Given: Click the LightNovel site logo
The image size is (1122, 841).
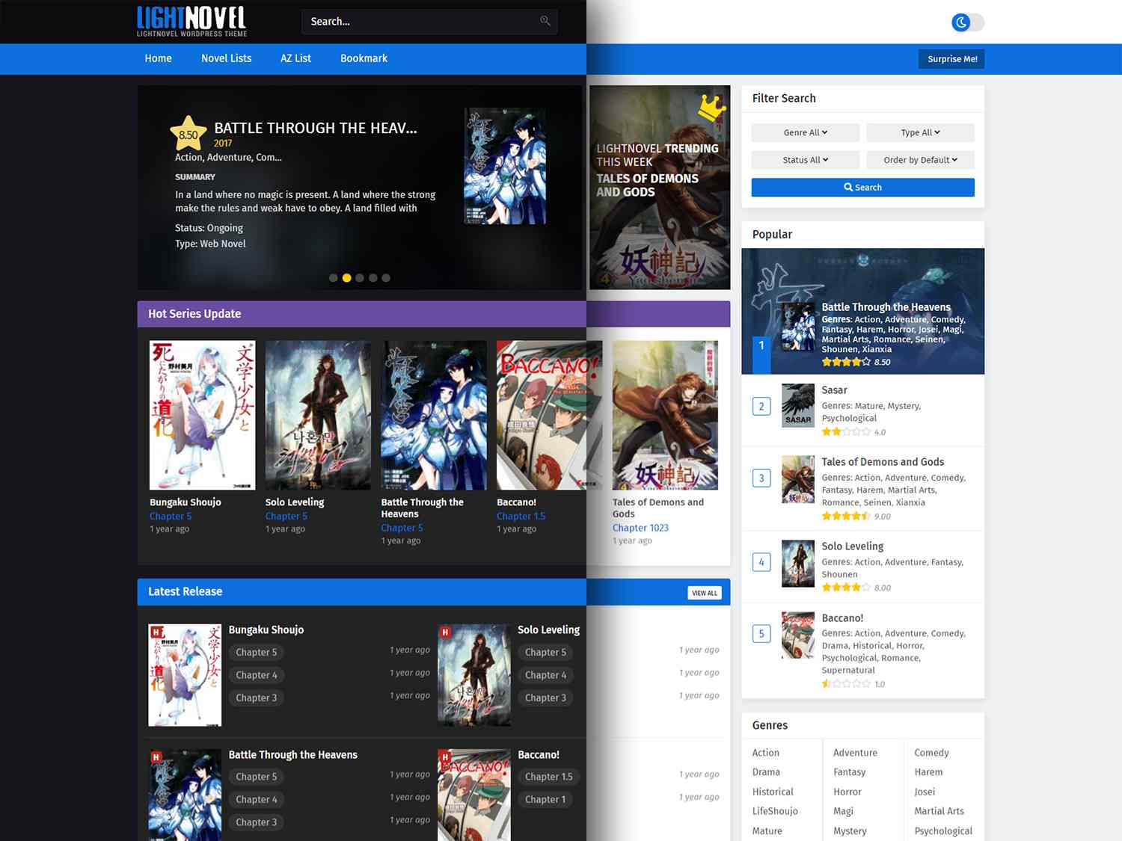Looking at the screenshot, I should tap(191, 22).
